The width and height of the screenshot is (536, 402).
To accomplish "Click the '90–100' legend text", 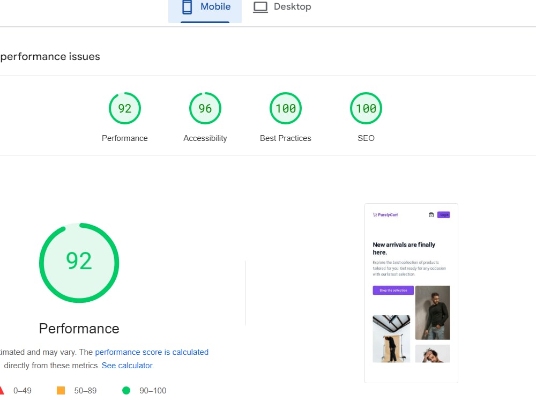I will tap(153, 390).
